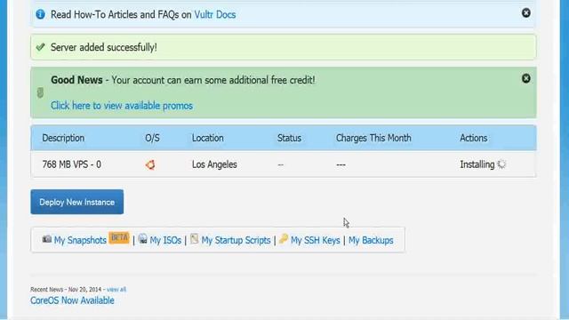
Task: Click here to view available promos
Action: (x=122, y=106)
